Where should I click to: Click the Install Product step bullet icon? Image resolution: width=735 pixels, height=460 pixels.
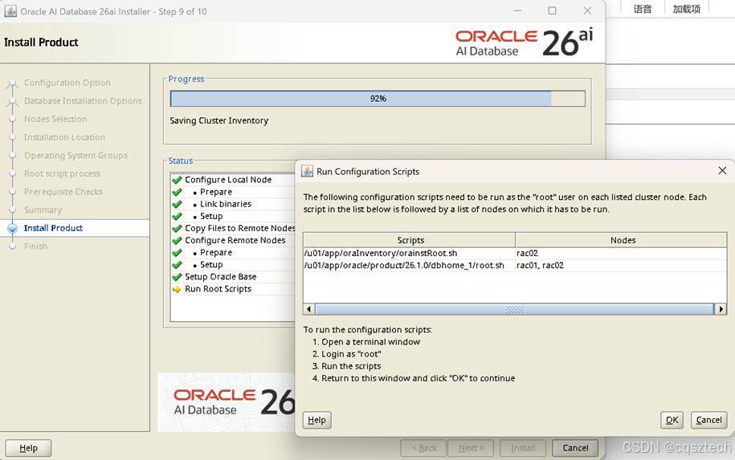click(x=13, y=229)
